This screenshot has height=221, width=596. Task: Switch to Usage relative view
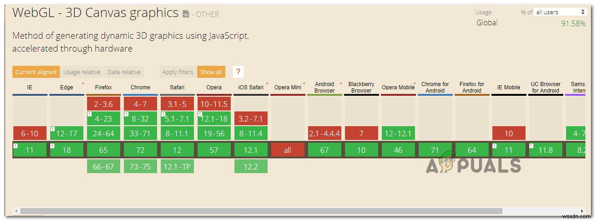tap(82, 72)
